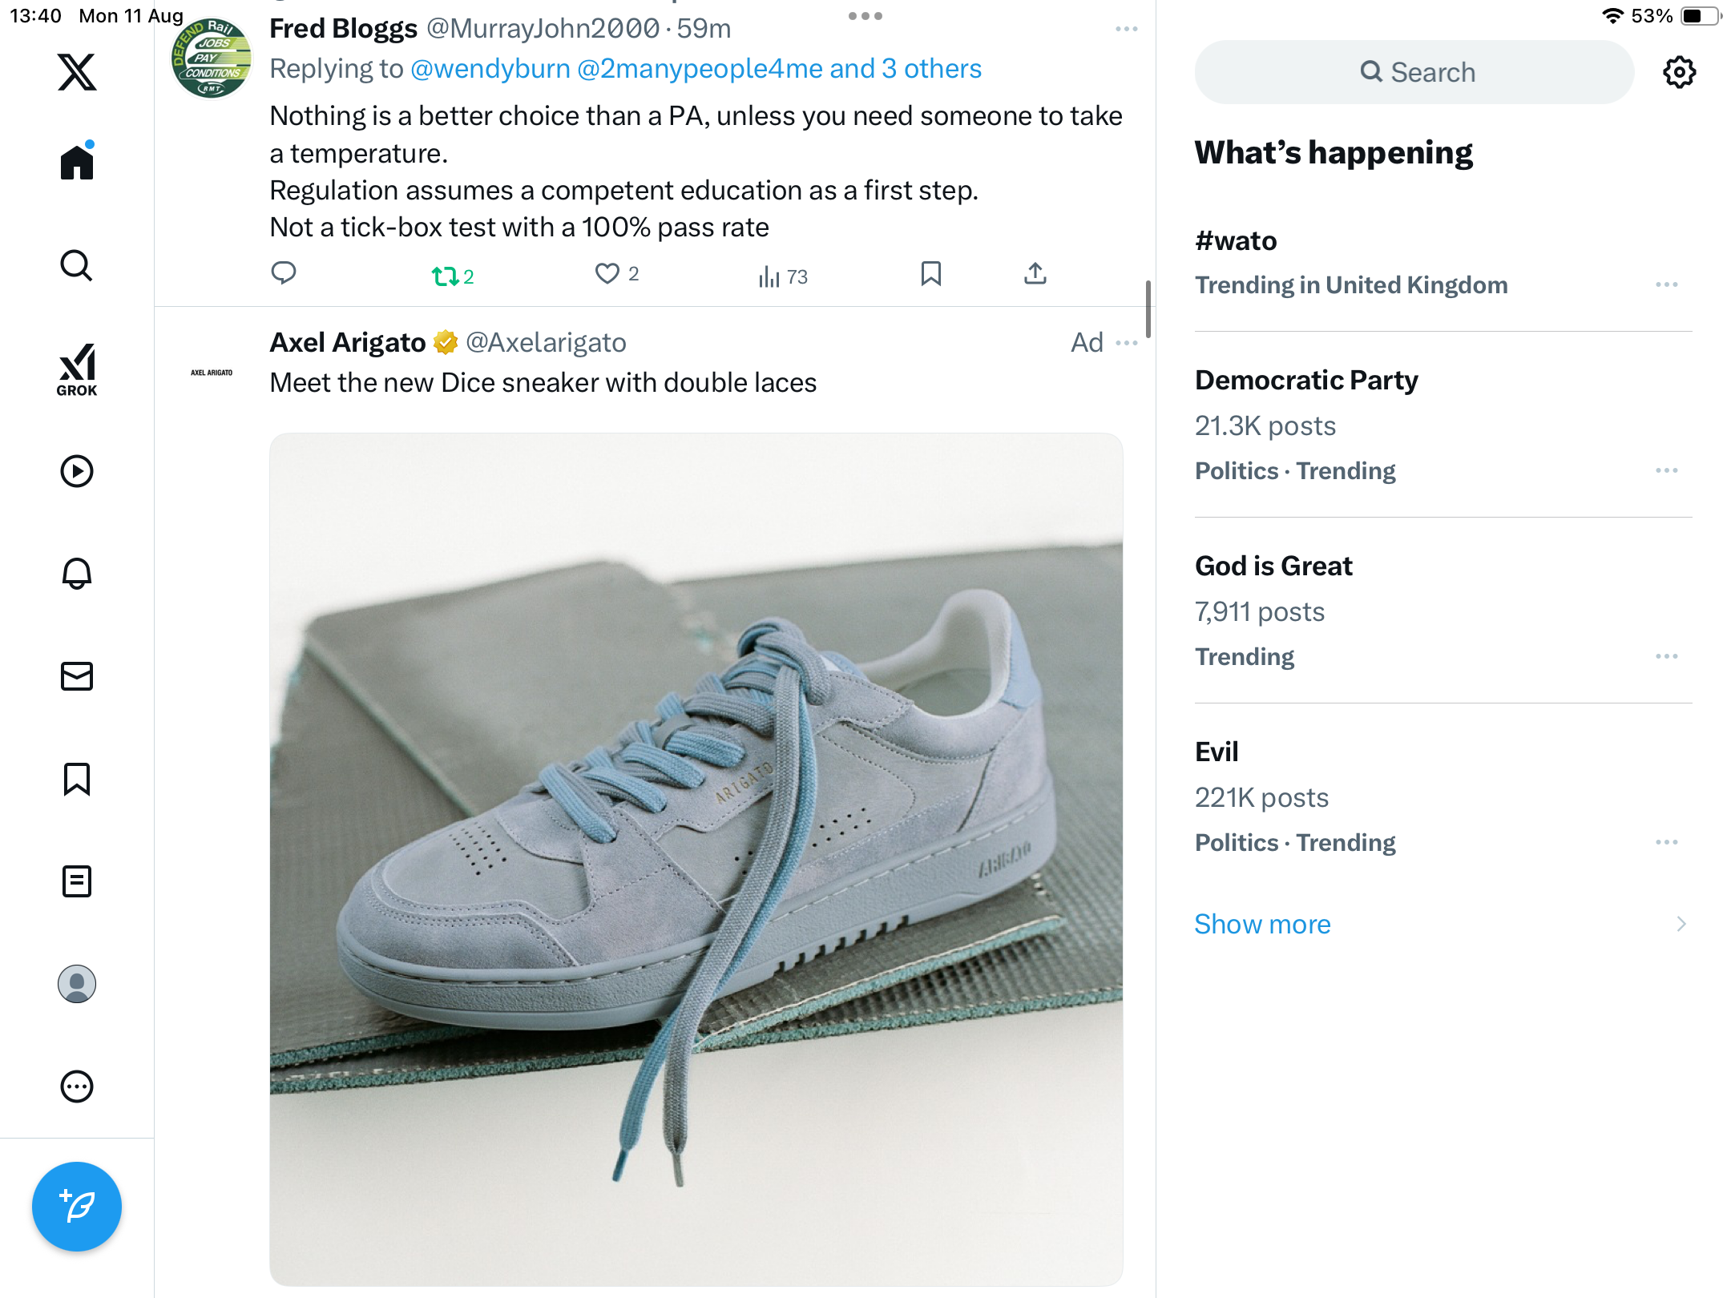Go to the Home feed

(77, 163)
